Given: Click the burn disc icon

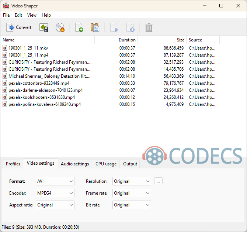Looking at the screenshot, I should click(60, 27).
